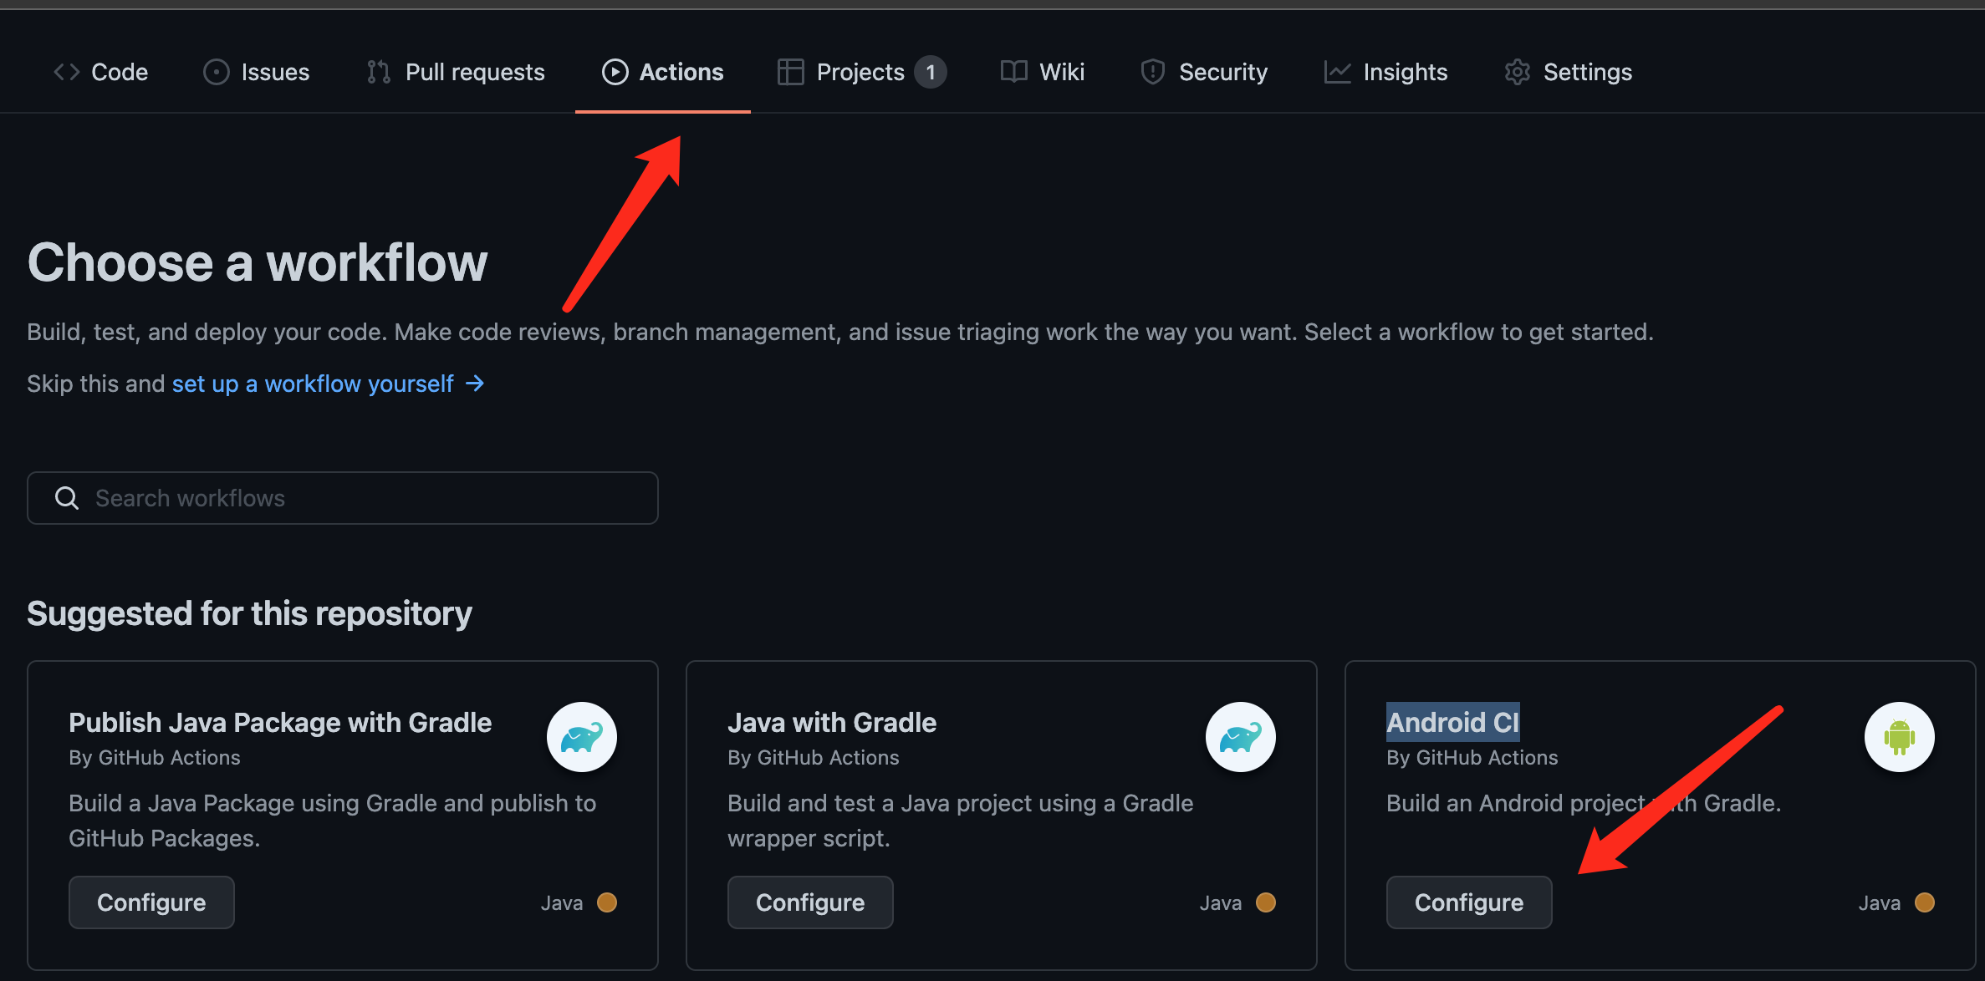The image size is (1985, 981).
Task: Click the Issues circle icon
Action: pos(216,72)
